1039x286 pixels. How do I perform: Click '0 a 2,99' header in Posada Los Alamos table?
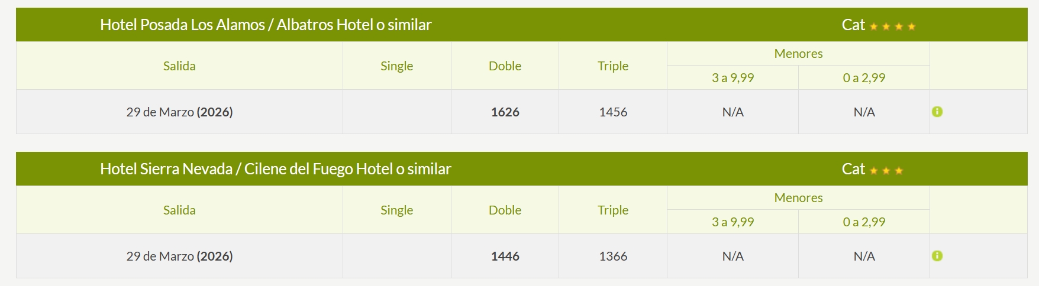pyautogui.click(x=864, y=77)
